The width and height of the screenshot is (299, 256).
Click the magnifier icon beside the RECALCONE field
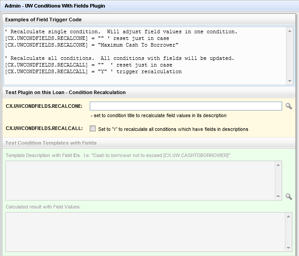coord(289,106)
